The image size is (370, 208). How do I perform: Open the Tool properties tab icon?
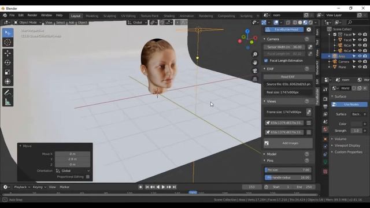coord(325,89)
